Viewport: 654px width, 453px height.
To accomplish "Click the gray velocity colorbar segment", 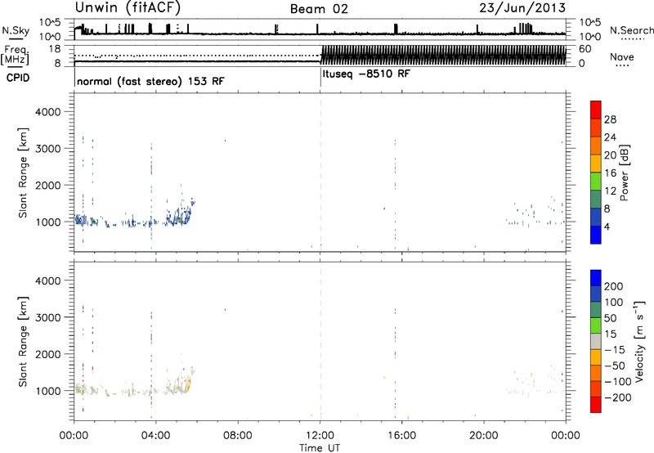I will [x=596, y=342].
